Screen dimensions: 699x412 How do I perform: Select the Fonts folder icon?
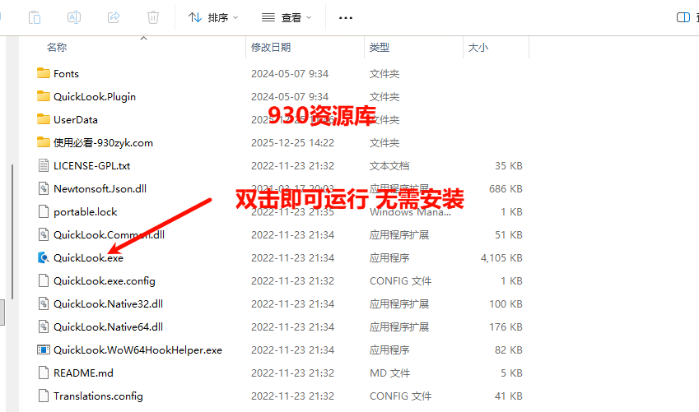tap(44, 73)
